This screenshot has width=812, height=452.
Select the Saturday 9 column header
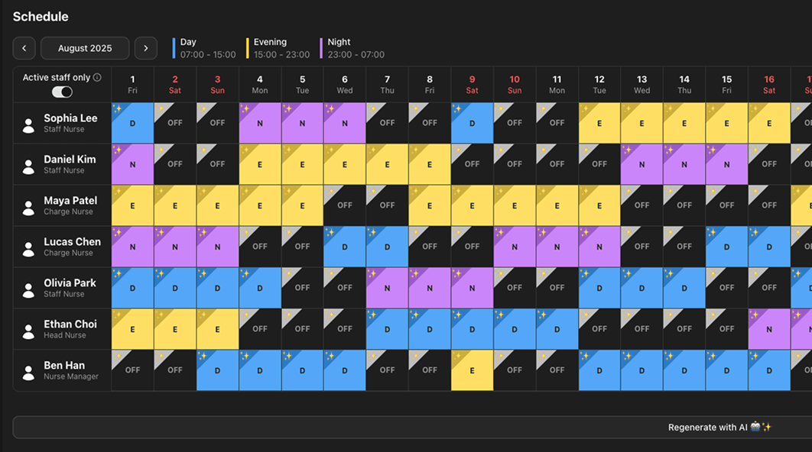(x=472, y=84)
